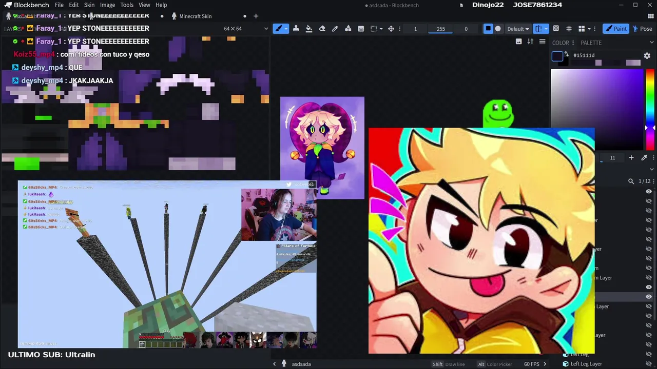Screen dimensions: 657x369
Task: Click the brush opacity field showing 255
Action: click(x=441, y=29)
